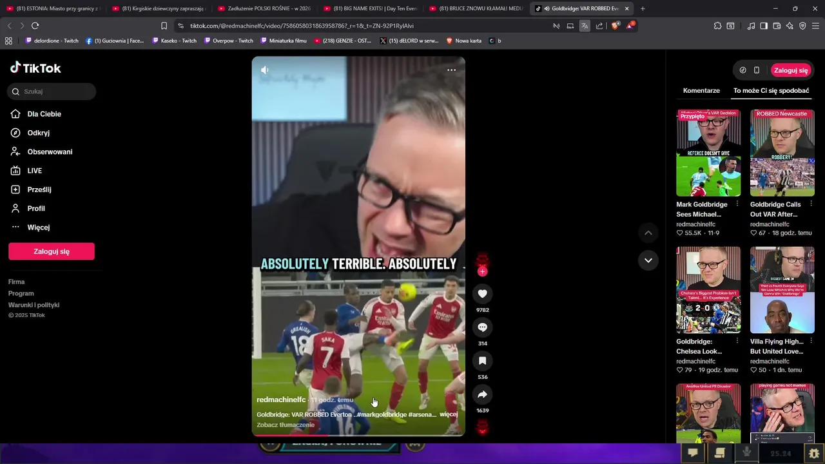Expand Warunki i polityki footer section
Image resolution: width=825 pixels, height=464 pixels.
34,305
